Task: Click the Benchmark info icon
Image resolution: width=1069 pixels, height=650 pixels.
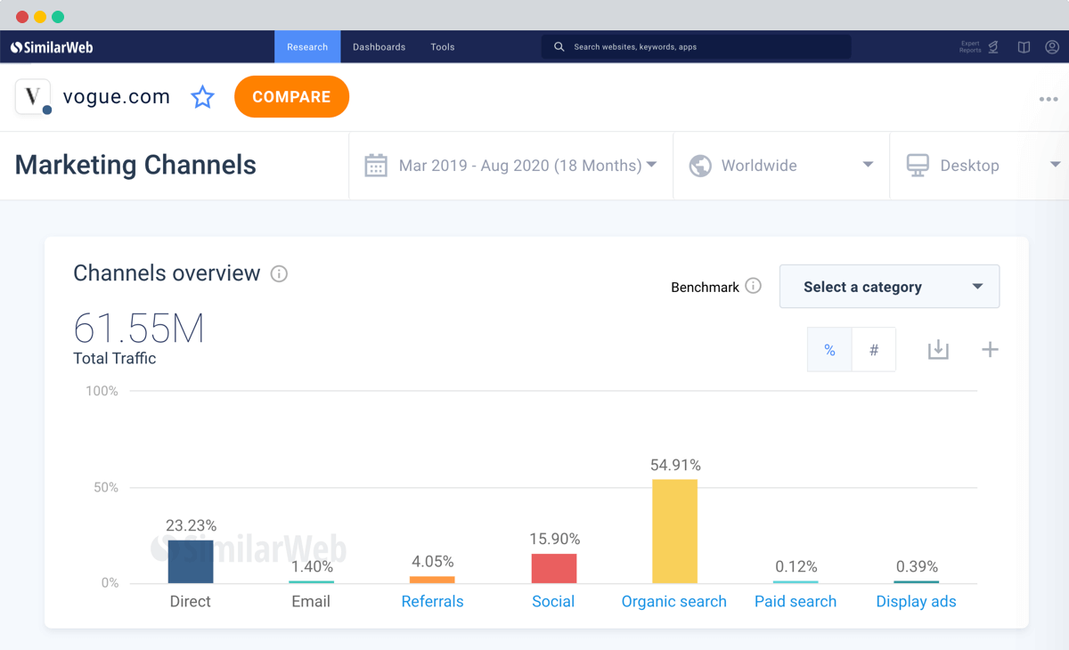Action: click(x=754, y=286)
